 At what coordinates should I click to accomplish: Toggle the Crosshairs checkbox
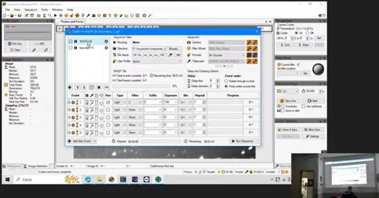(282, 106)
